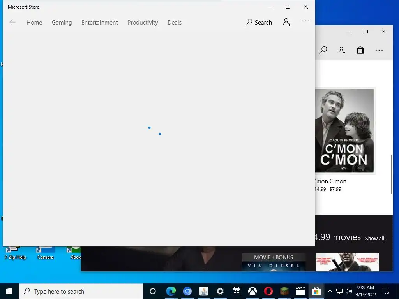Open the Movies & TV clapperboard taskbar icon

300,291
